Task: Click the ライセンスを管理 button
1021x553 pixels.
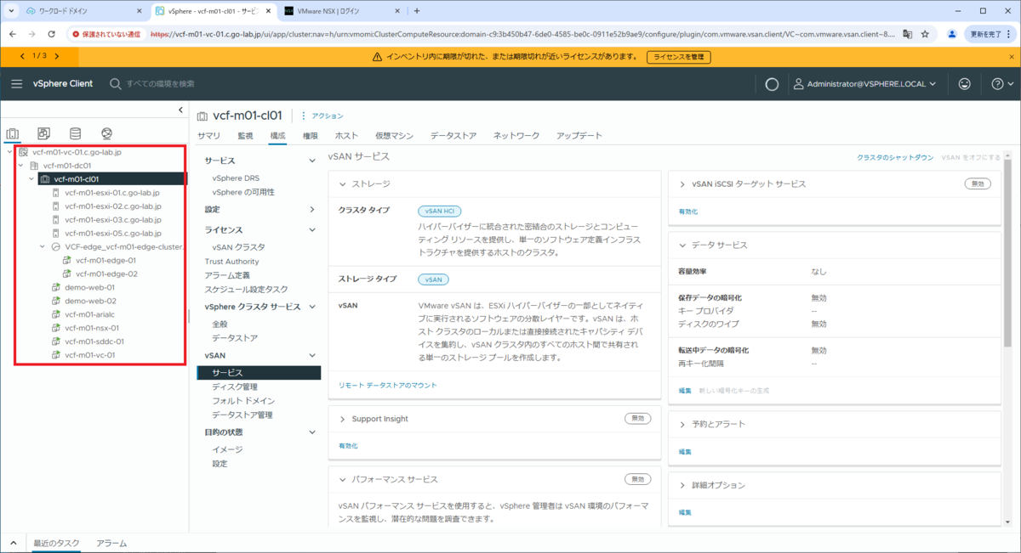Action: pos(678,57)
